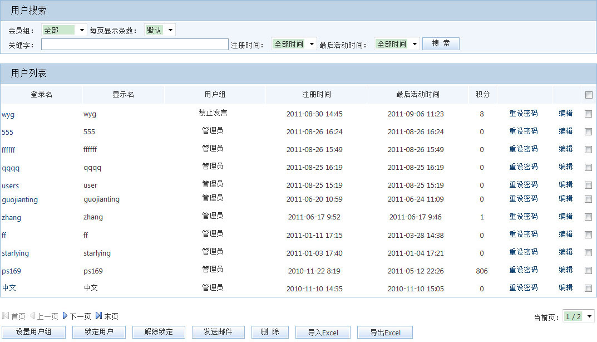Open login name link guojianting
The height and width of the screenshot is (342, 597).
[x=20, y=200]
